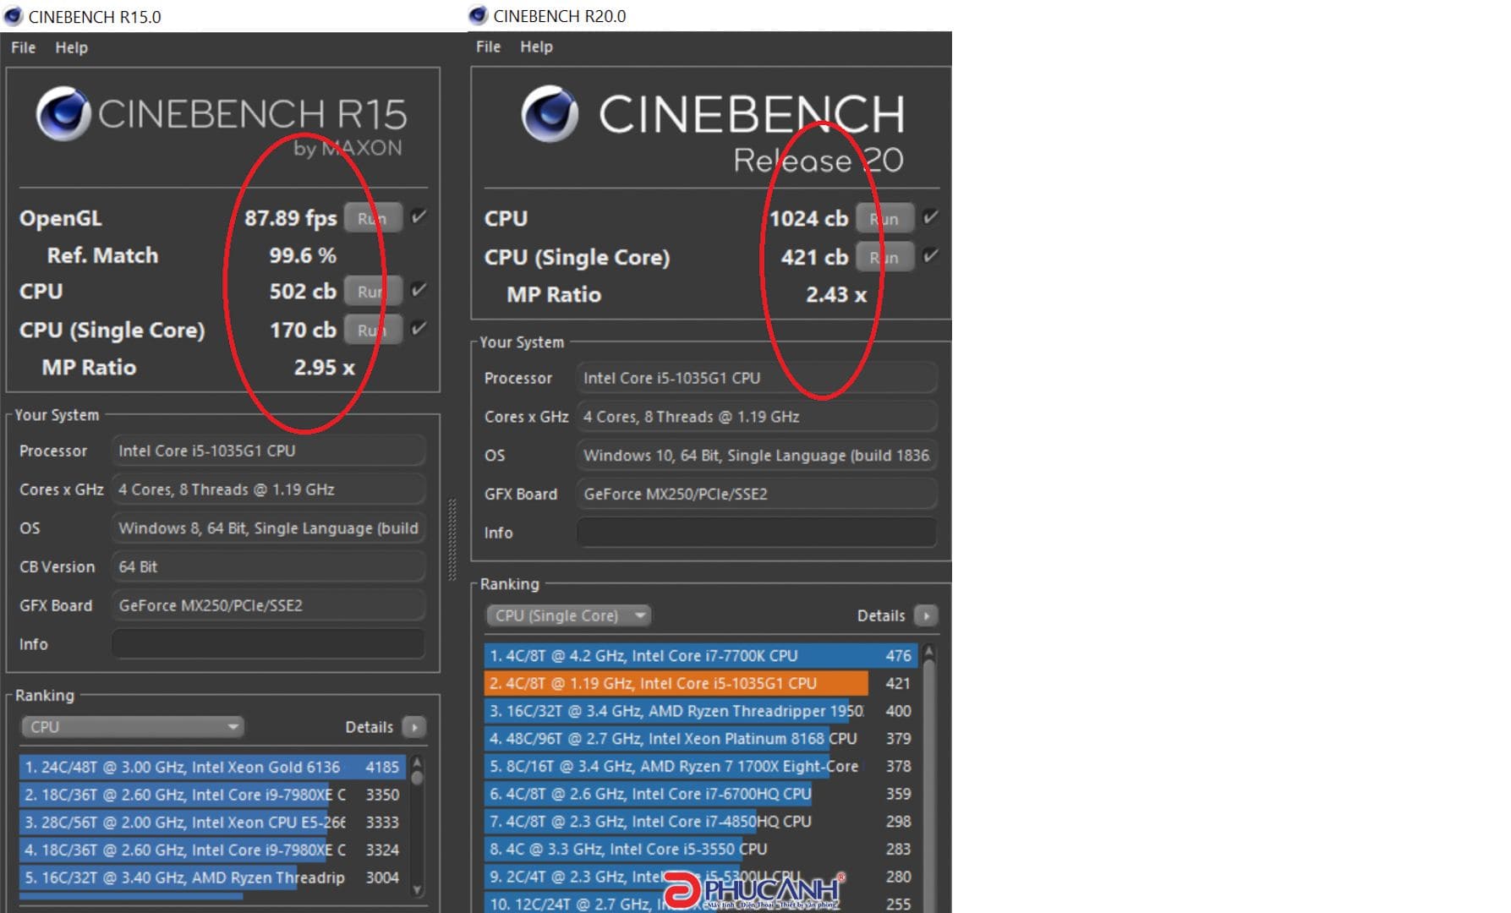Image resolution: width=1511 pixels, height=913 pixels.
Task: Run the CPU test in R20
Action: pyautogui.click(x=884, y=218)
